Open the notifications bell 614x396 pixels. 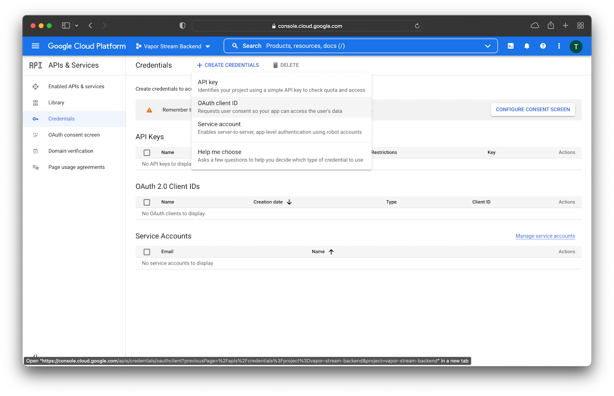coord(527,46)
